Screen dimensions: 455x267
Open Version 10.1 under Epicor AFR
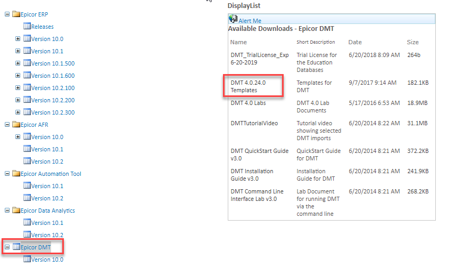click(47, 149)
